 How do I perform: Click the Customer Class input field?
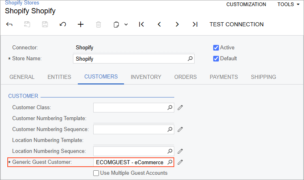pyautogui.click(x=134, y=108)
